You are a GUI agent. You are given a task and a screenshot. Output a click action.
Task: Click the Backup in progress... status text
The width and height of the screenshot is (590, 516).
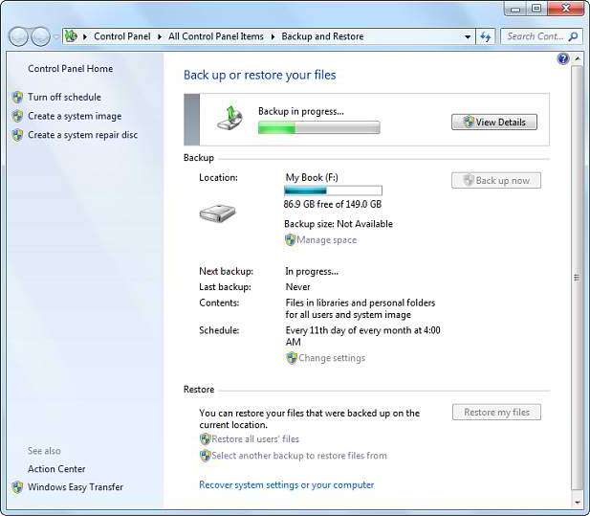point(300,111)
